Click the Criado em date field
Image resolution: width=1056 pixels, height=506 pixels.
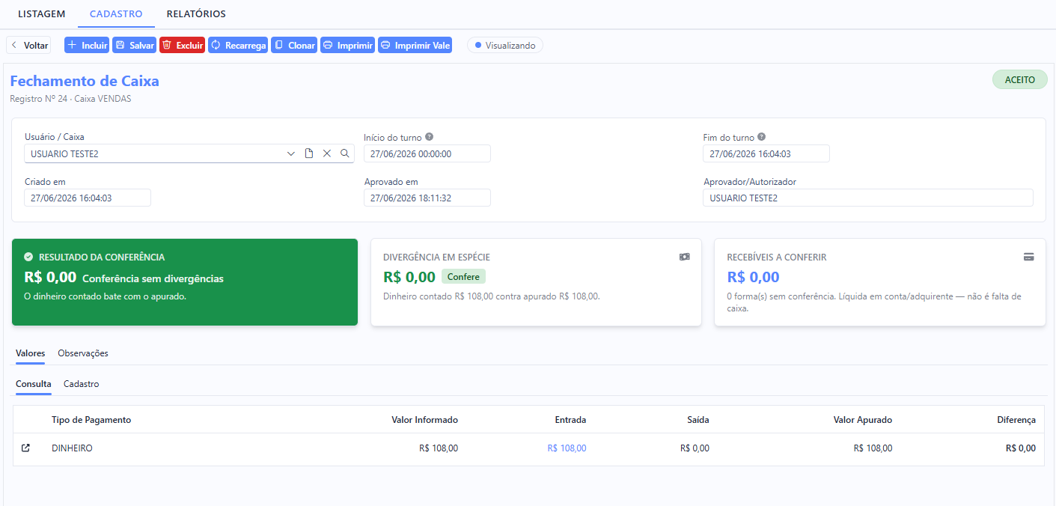click(88, 198)
